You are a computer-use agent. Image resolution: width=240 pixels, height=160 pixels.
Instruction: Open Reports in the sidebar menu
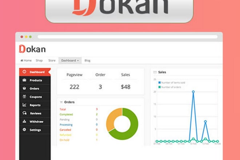tap(35, 105)
